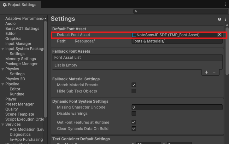Open the window options kebab menu at top
The image size is (229, 144).
point(225,4)
